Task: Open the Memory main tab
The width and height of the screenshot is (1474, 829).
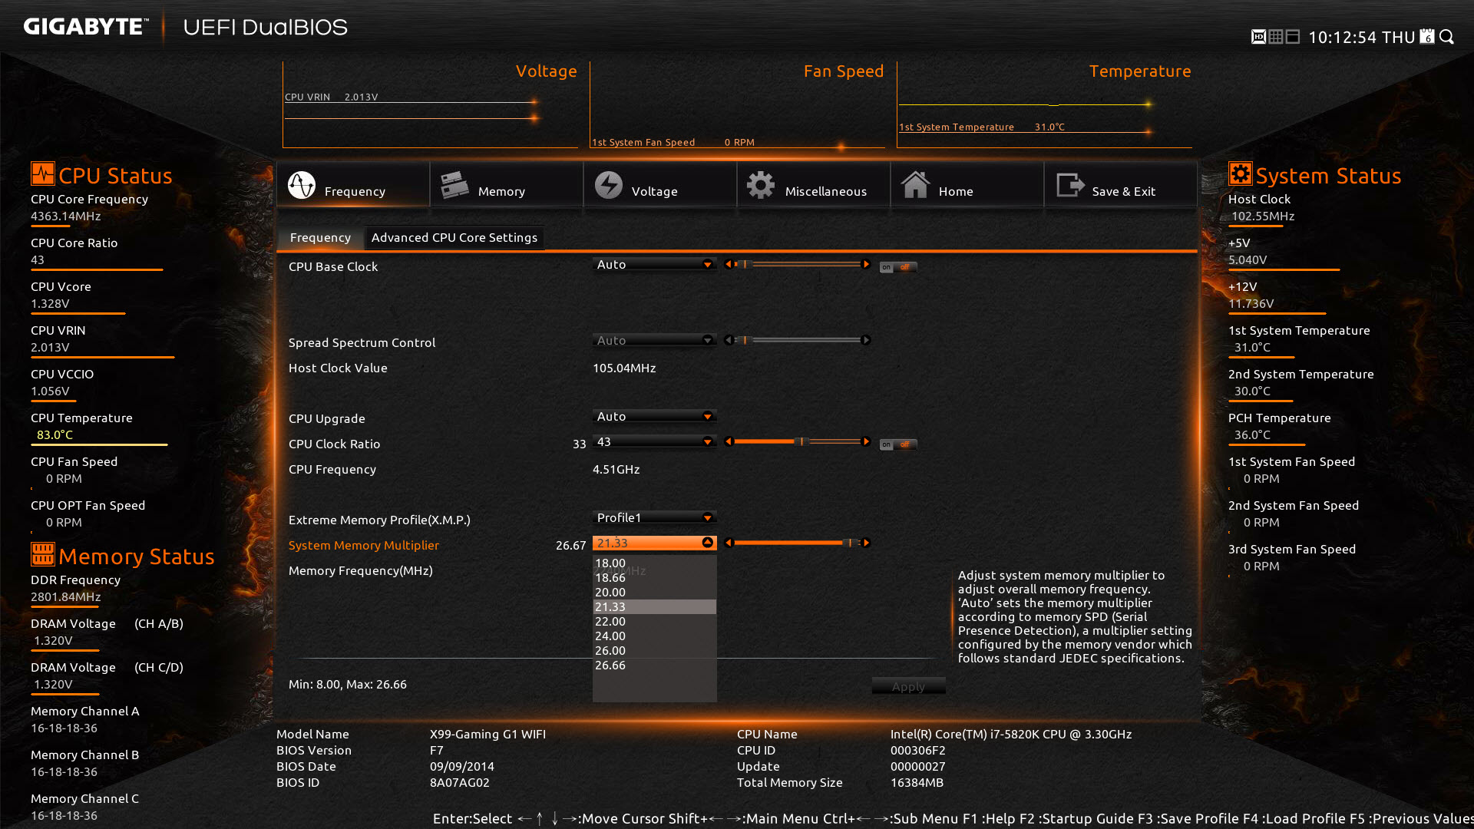Action: pos(507,185)
